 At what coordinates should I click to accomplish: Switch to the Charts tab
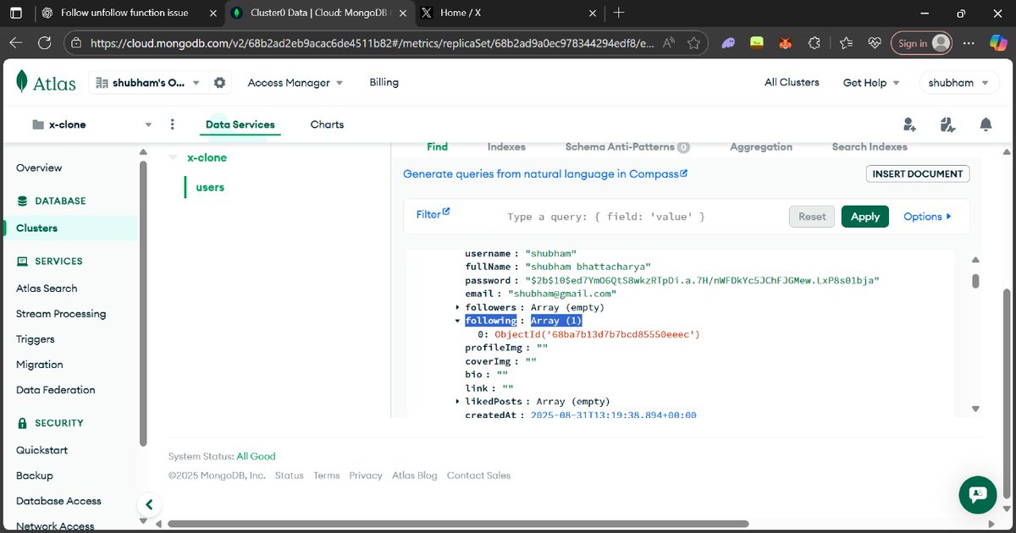coord(327,124)
